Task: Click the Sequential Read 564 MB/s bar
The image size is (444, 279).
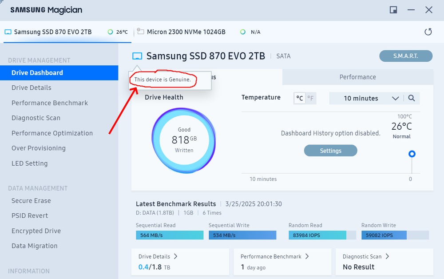Action: coord(170,235)
